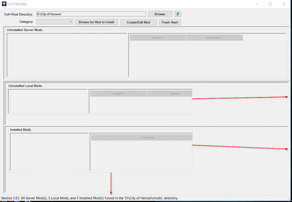The width and height of the screenshot is (292, 202).
Task: Minimize the CoH Modder window
Action: pos(257,4)
